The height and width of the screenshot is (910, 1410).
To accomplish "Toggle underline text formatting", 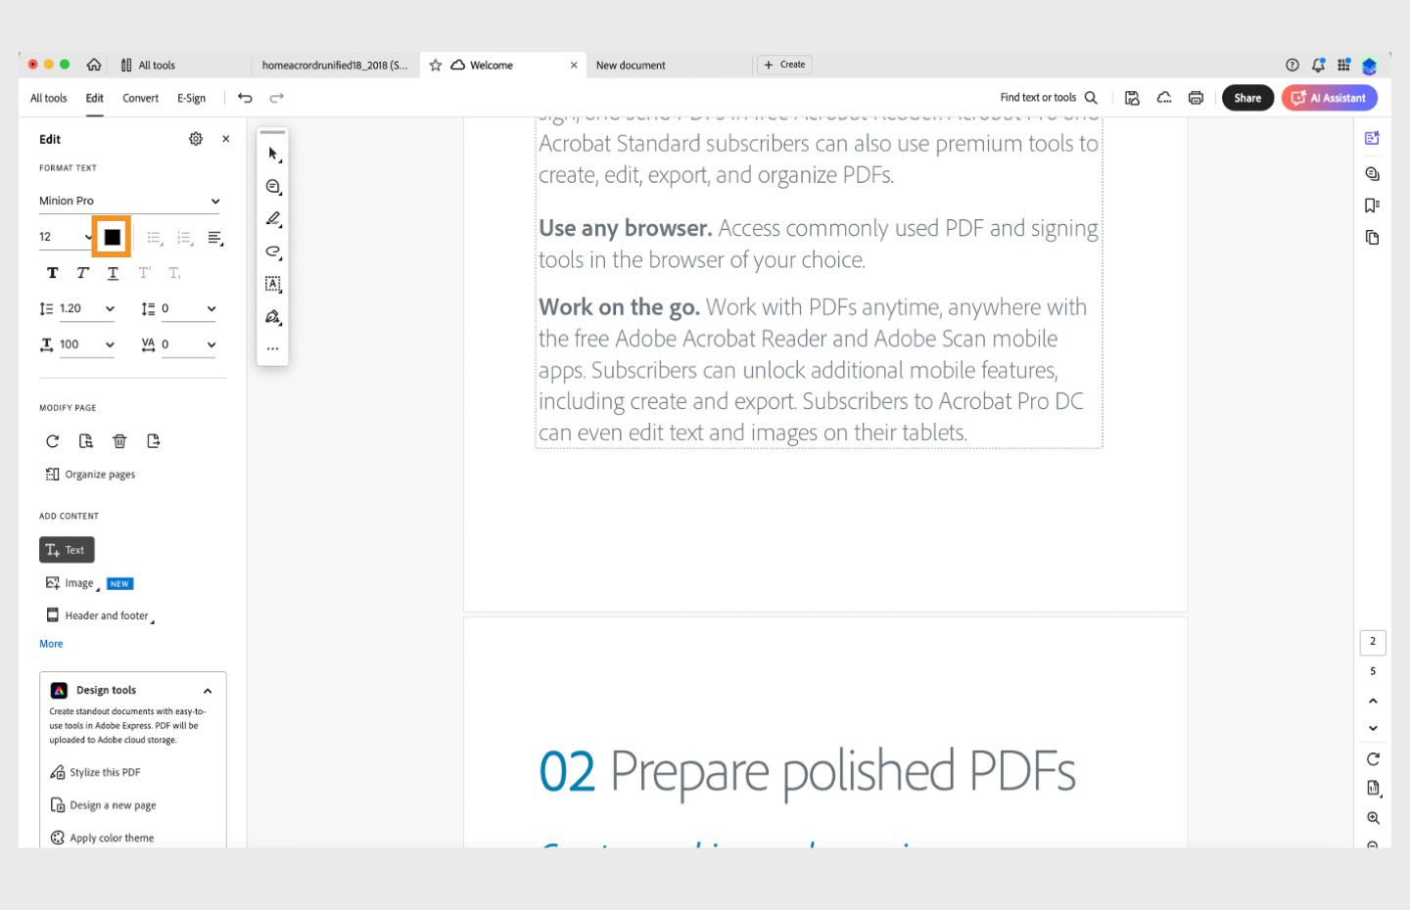I will 113,273.
